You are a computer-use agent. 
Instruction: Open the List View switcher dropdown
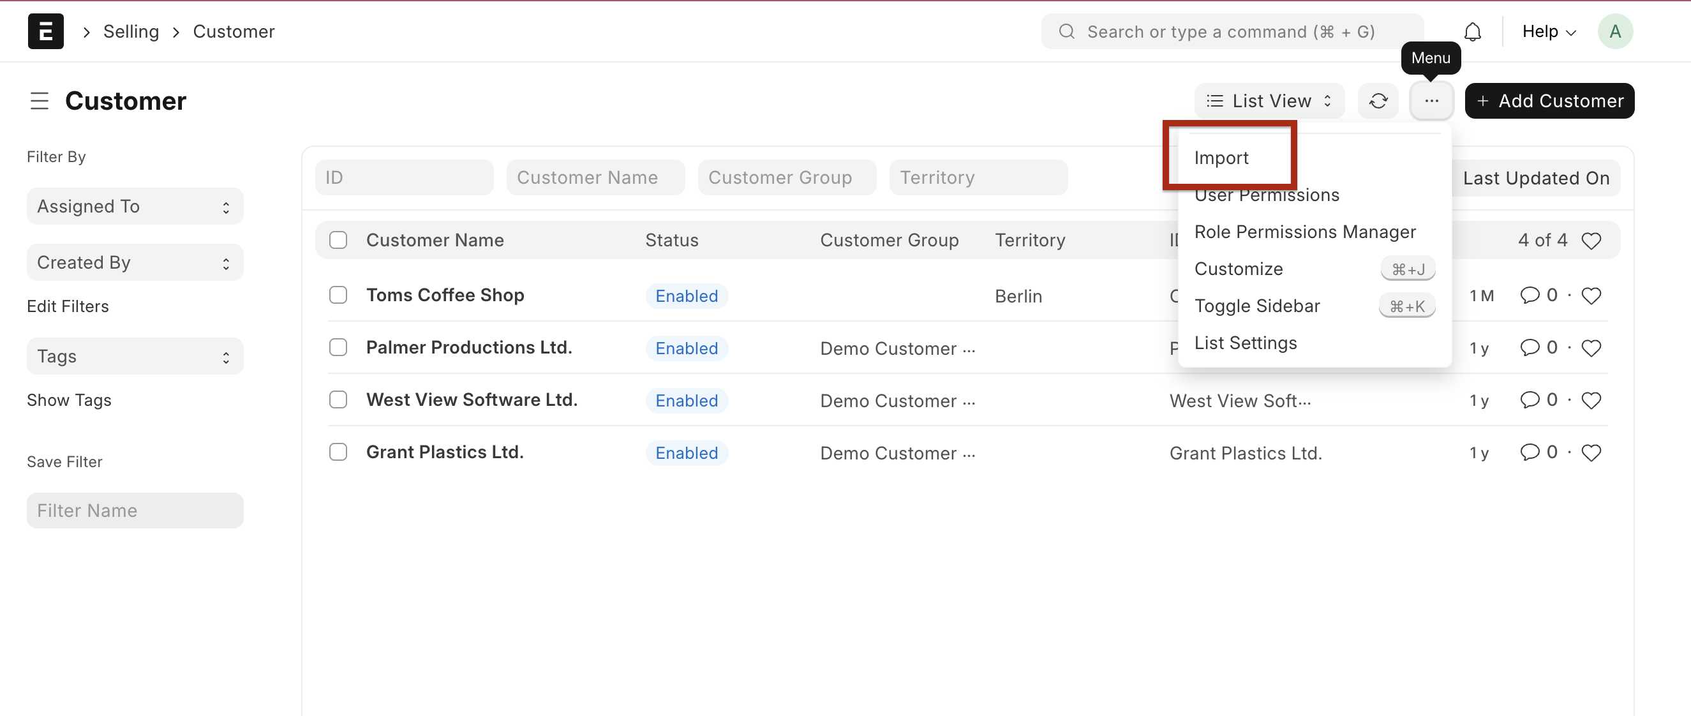(1269, 101)
